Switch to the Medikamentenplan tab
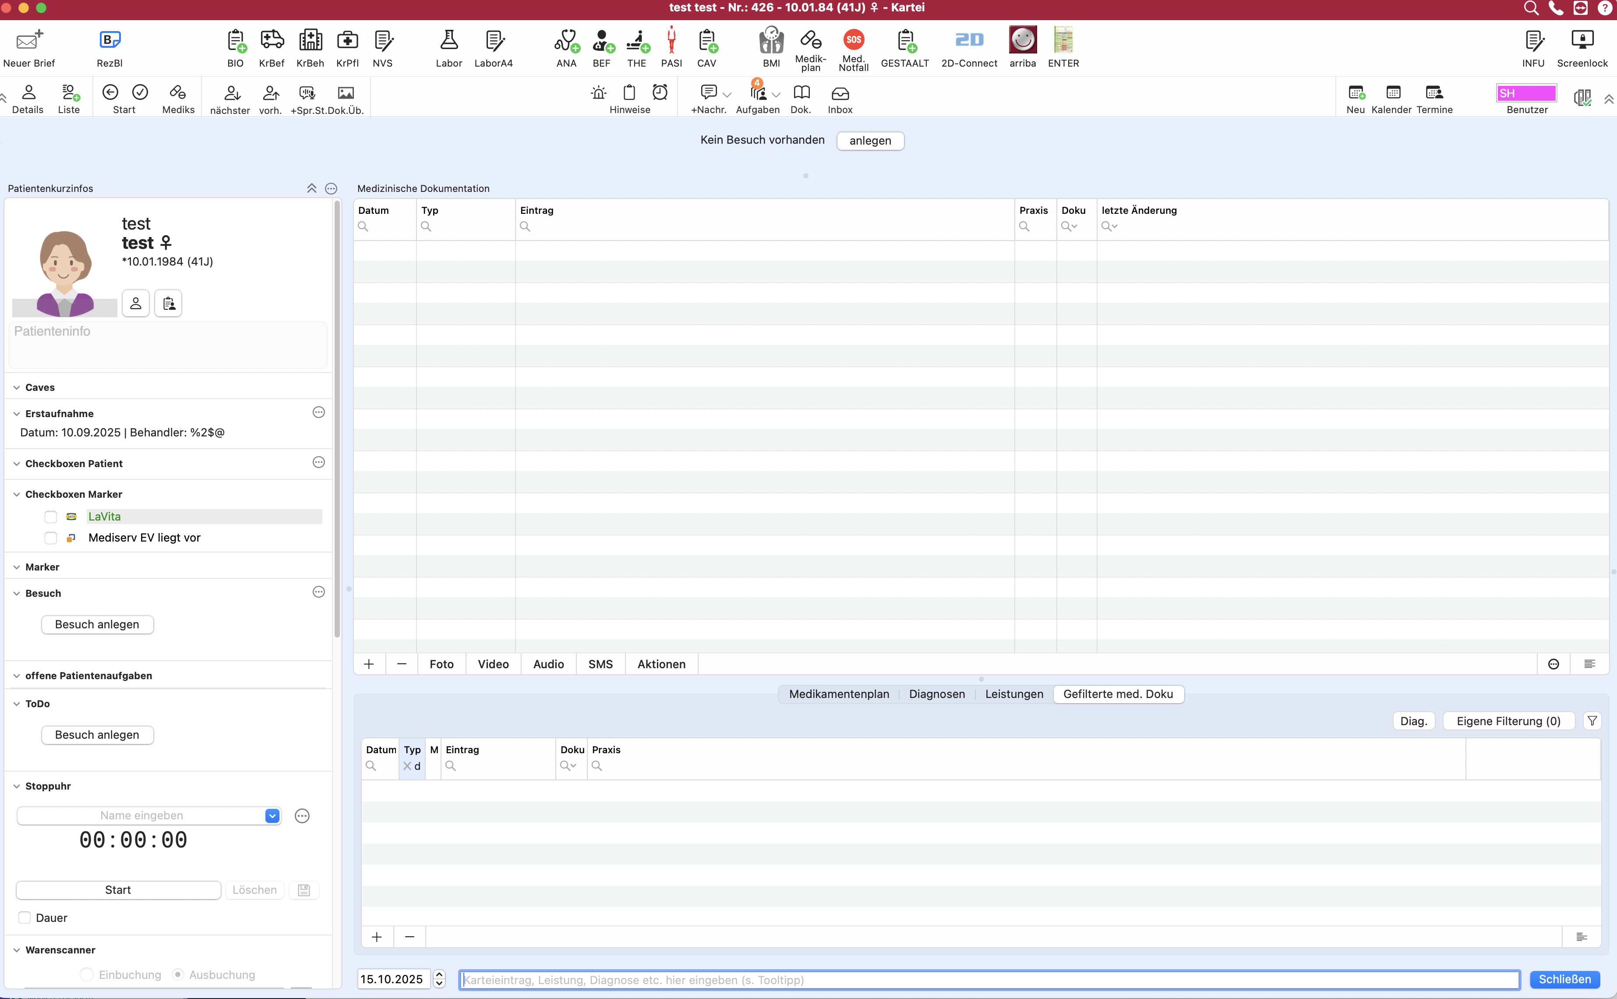Viewport: 1617px width, 999px height. pos(839,694)
